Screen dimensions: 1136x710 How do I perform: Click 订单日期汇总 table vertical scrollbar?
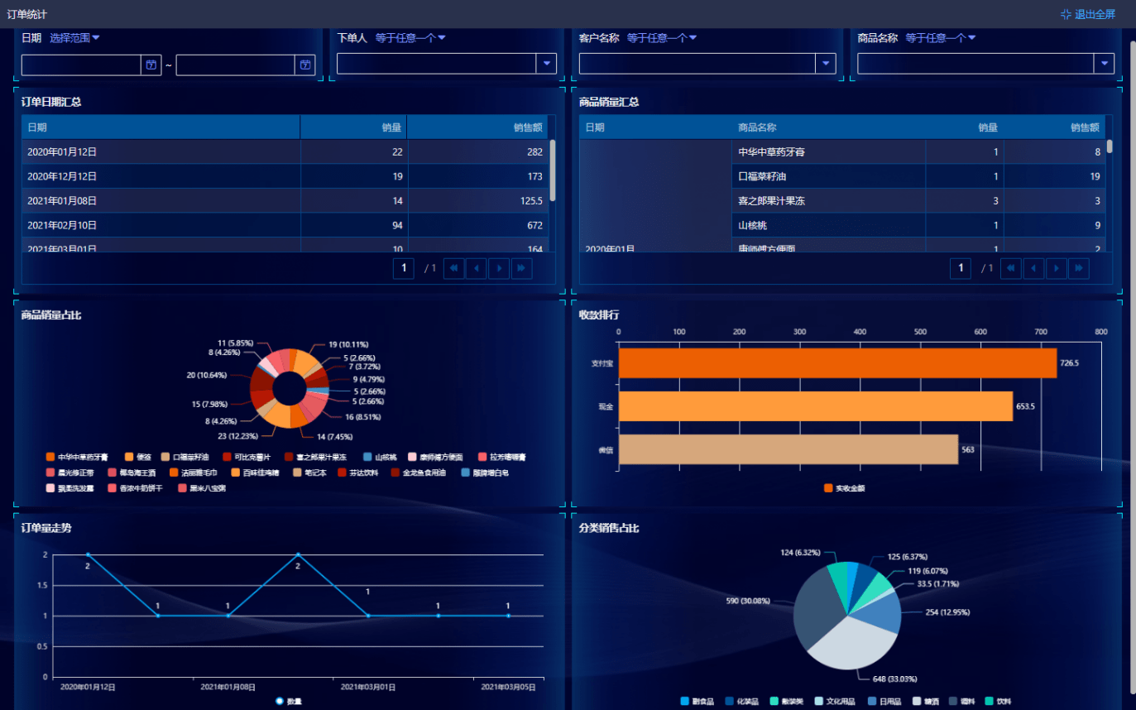click(x=552, y=170)
